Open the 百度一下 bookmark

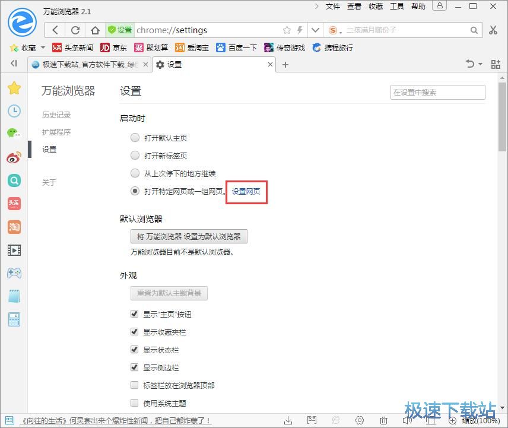click(237, 47)
